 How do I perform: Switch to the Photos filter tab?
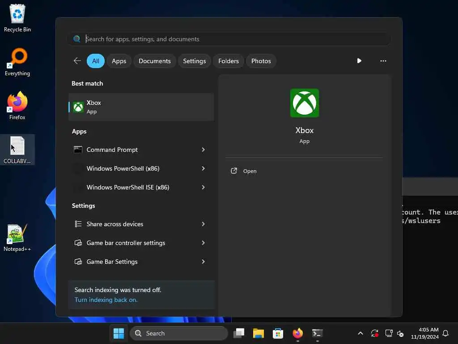261,61
